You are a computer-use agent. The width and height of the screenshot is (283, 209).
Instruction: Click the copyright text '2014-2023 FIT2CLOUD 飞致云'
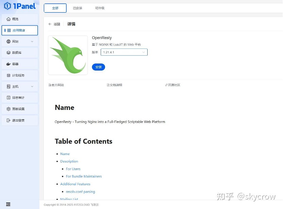[79, 205]
